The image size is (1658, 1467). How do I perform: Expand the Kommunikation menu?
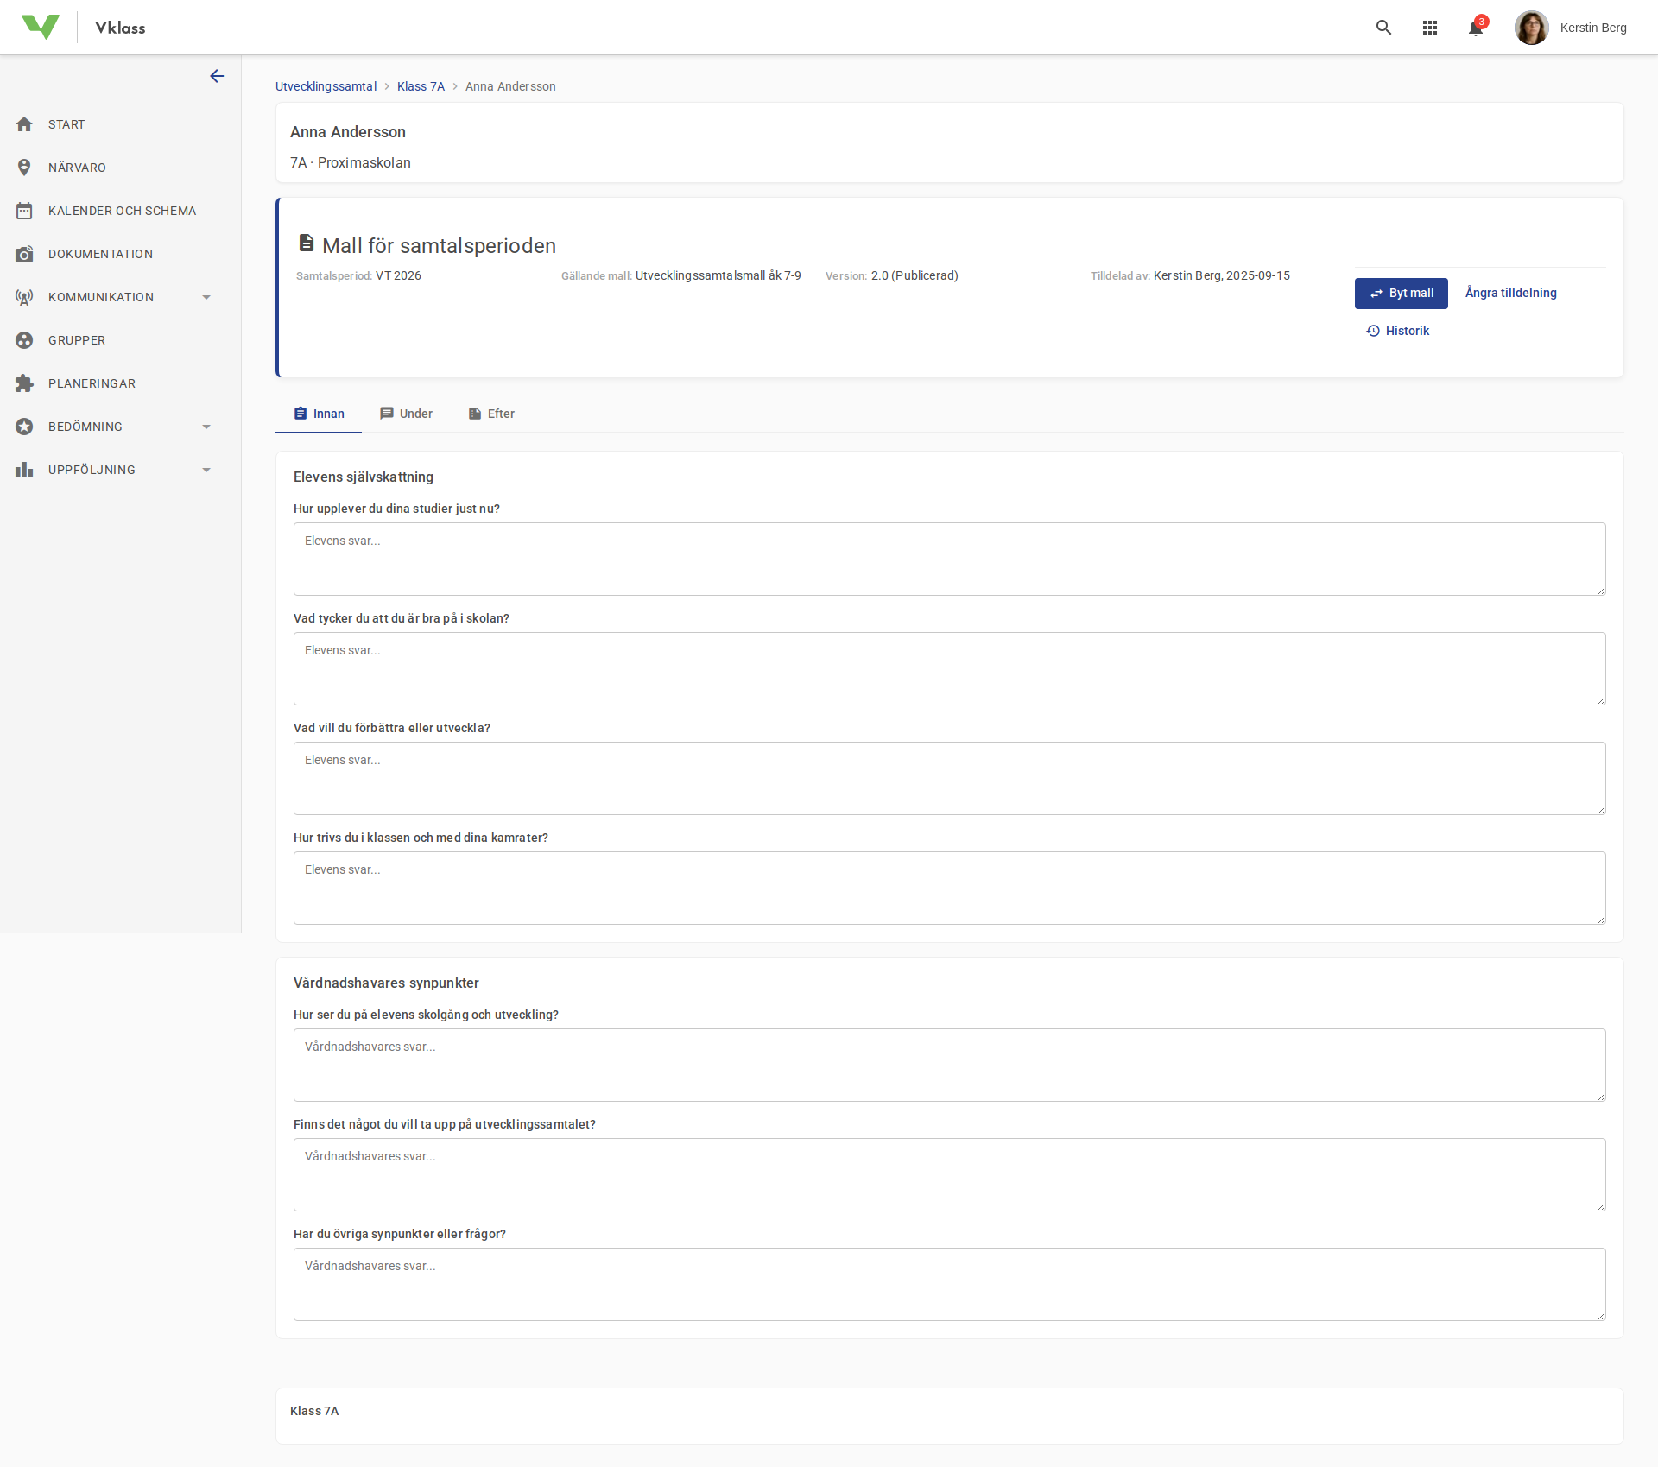point(206,296)
